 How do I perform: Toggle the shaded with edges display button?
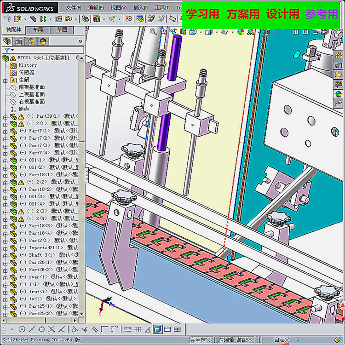click(x=157, y=329)
